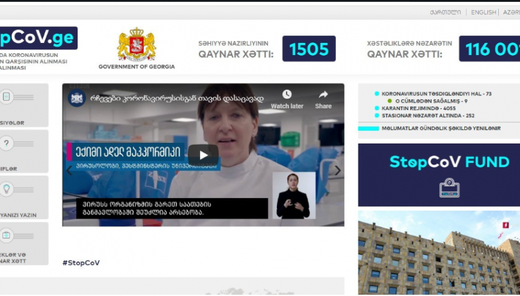Click the GOVERNMENT OF GEORGIA caption

coord(137,67)
